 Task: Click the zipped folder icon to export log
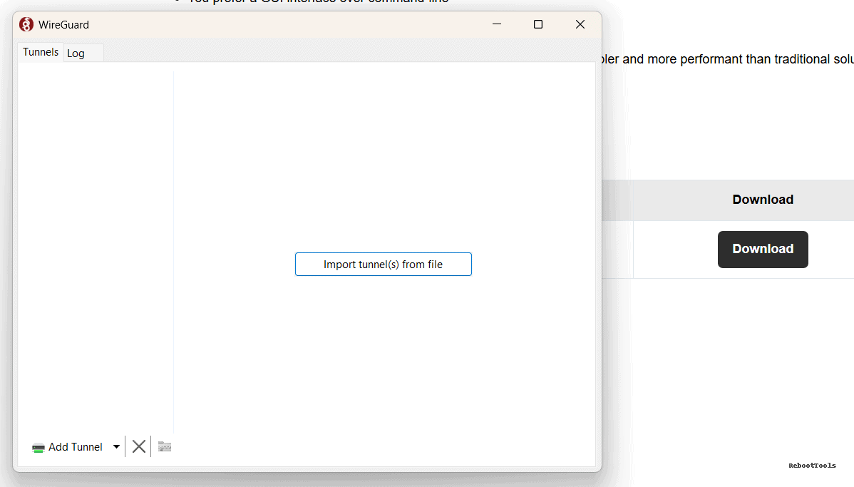point(164,446)
